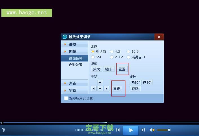Viewport: 199px width, 136px height.
Task: Skip to the next video
Action: (x=143, y=130)
